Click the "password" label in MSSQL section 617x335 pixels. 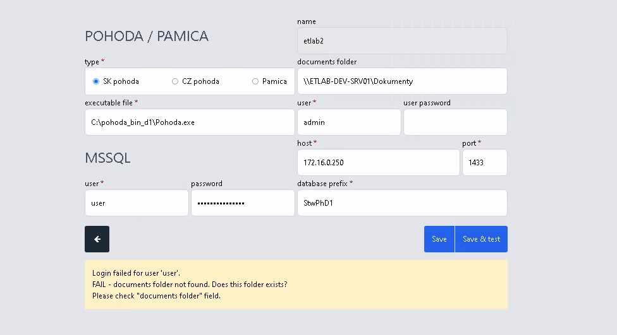[x=207, y=184]
